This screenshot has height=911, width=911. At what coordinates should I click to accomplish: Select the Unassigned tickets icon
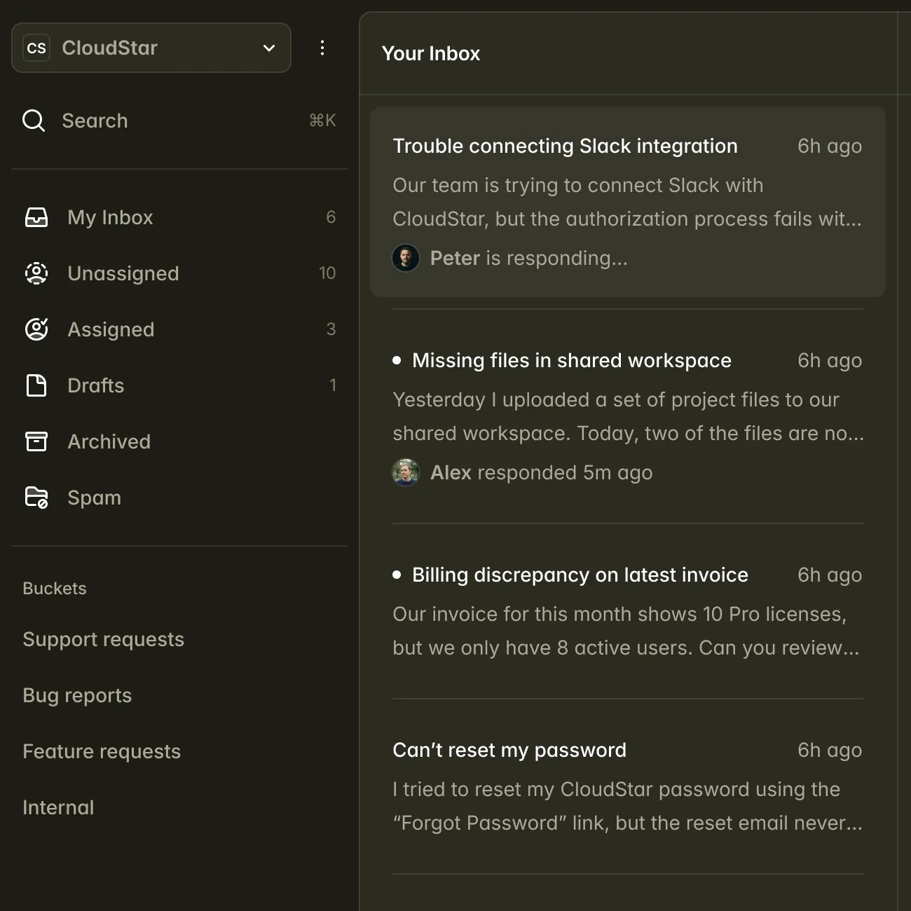tap(36, 273)
